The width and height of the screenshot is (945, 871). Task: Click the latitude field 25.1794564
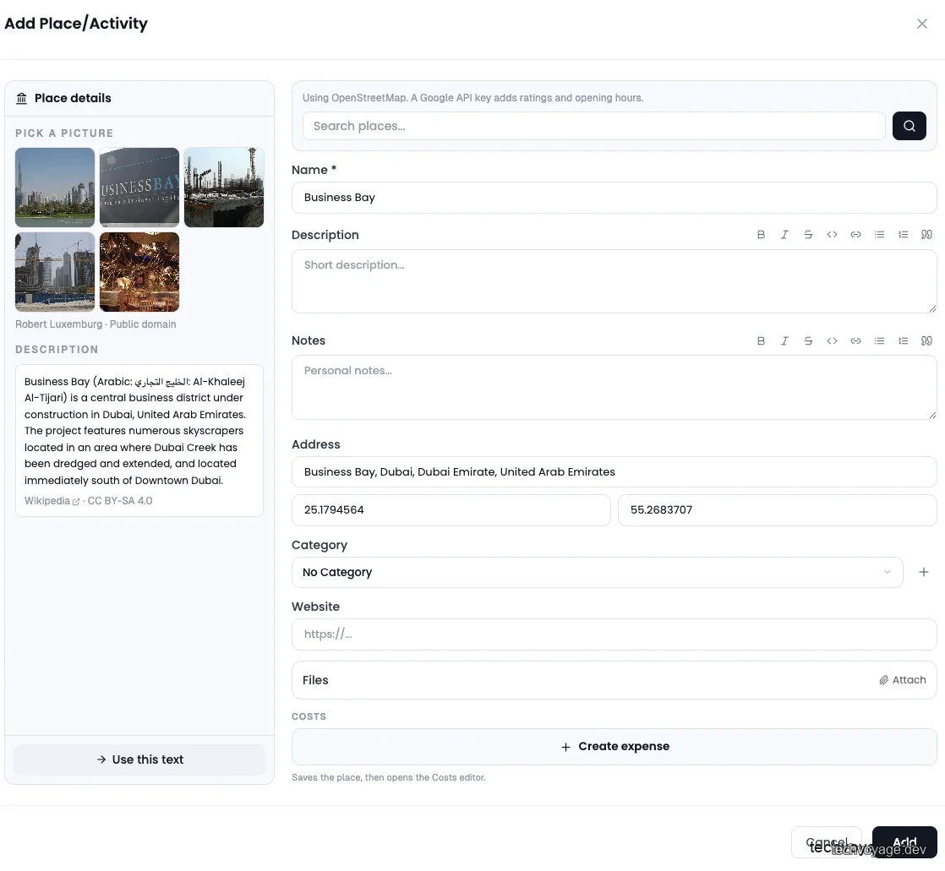(x=451, y=510)
